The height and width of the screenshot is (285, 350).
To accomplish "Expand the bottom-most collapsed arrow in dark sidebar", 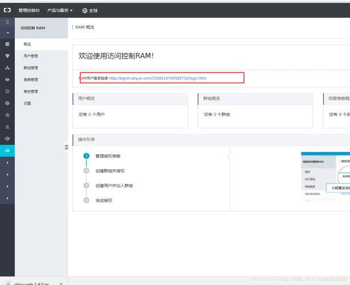I will click(x=7, y=198).
